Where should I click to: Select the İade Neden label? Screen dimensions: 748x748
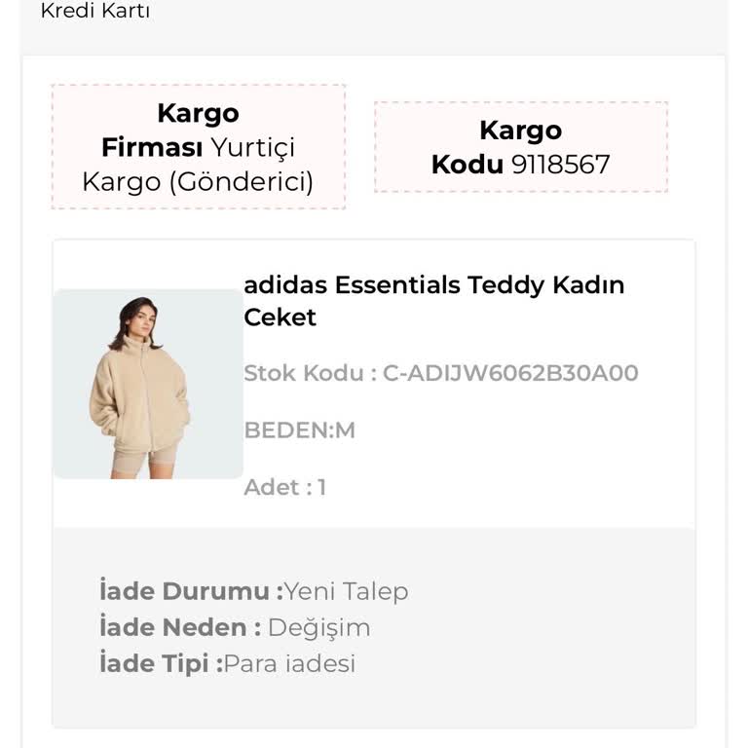pyautogui.click(x=180, y=627)
